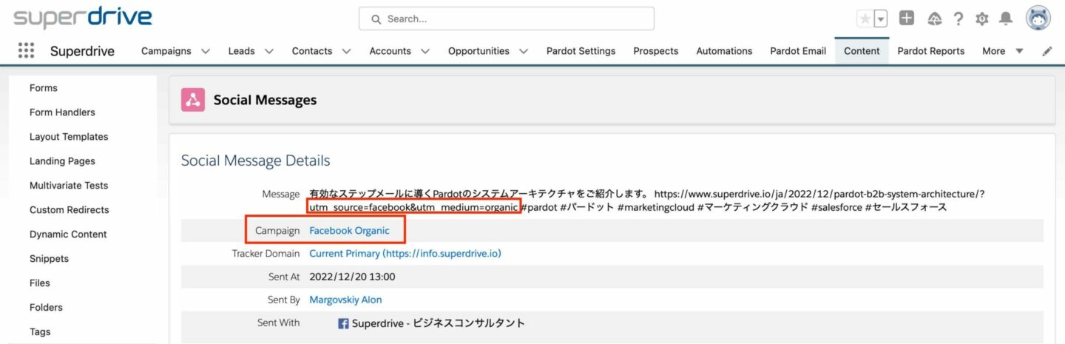Open Custom Redirects in the sidebar
The height and width of the screenshot is (344, 1065).
[70, 210]
